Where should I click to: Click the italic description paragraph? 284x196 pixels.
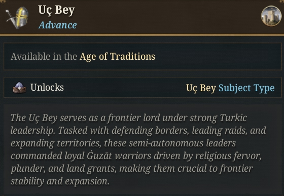tap(137, 149)
